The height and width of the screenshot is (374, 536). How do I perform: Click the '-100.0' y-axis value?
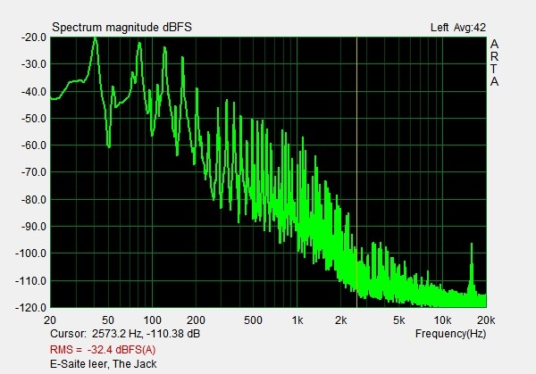coord(30,253)
